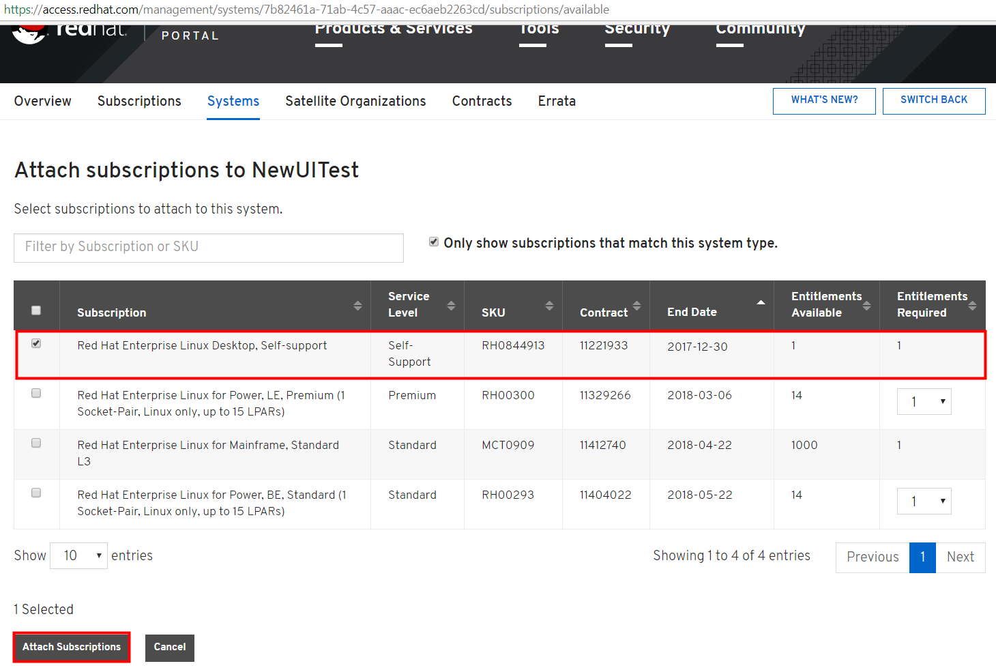Click contract number 11412740
The image size is (996, 668).
pos(602,445)
